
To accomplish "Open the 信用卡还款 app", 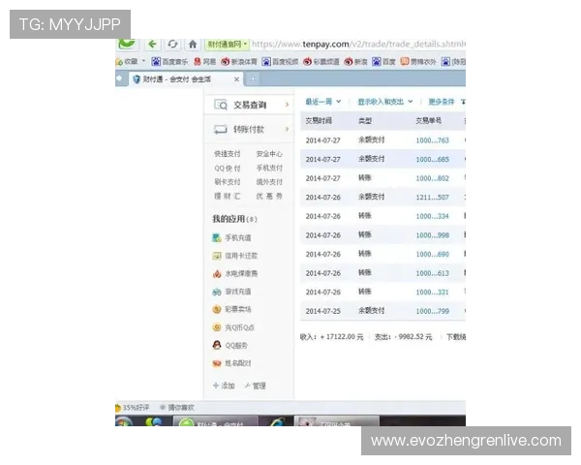I will (235, 256).
